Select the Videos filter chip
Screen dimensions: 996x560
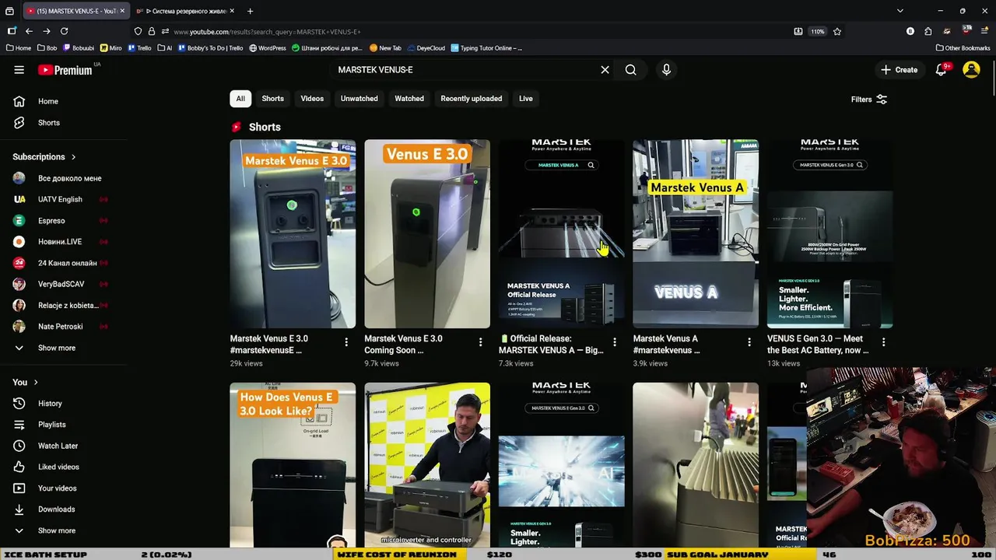(312, 99)
